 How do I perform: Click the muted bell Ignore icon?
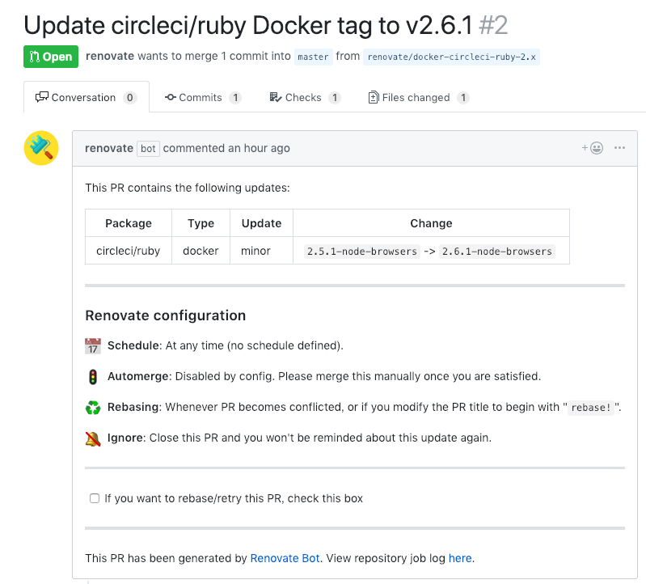click(93, 438)
